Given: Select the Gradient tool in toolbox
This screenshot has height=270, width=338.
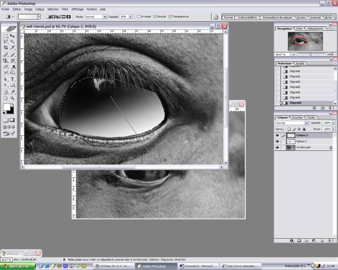Looking at the screenshot, I should [x=12, y=67].
